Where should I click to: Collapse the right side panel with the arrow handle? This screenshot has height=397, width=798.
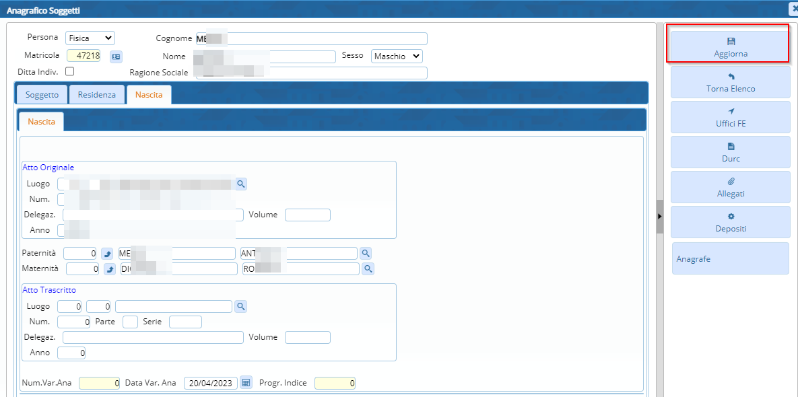pyautogui.click(x=660, y=216)
